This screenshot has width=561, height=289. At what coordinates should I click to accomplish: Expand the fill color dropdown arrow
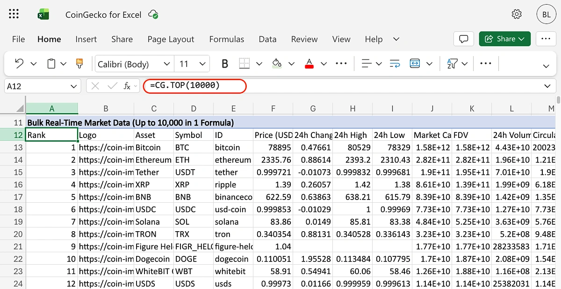(292, 64)
